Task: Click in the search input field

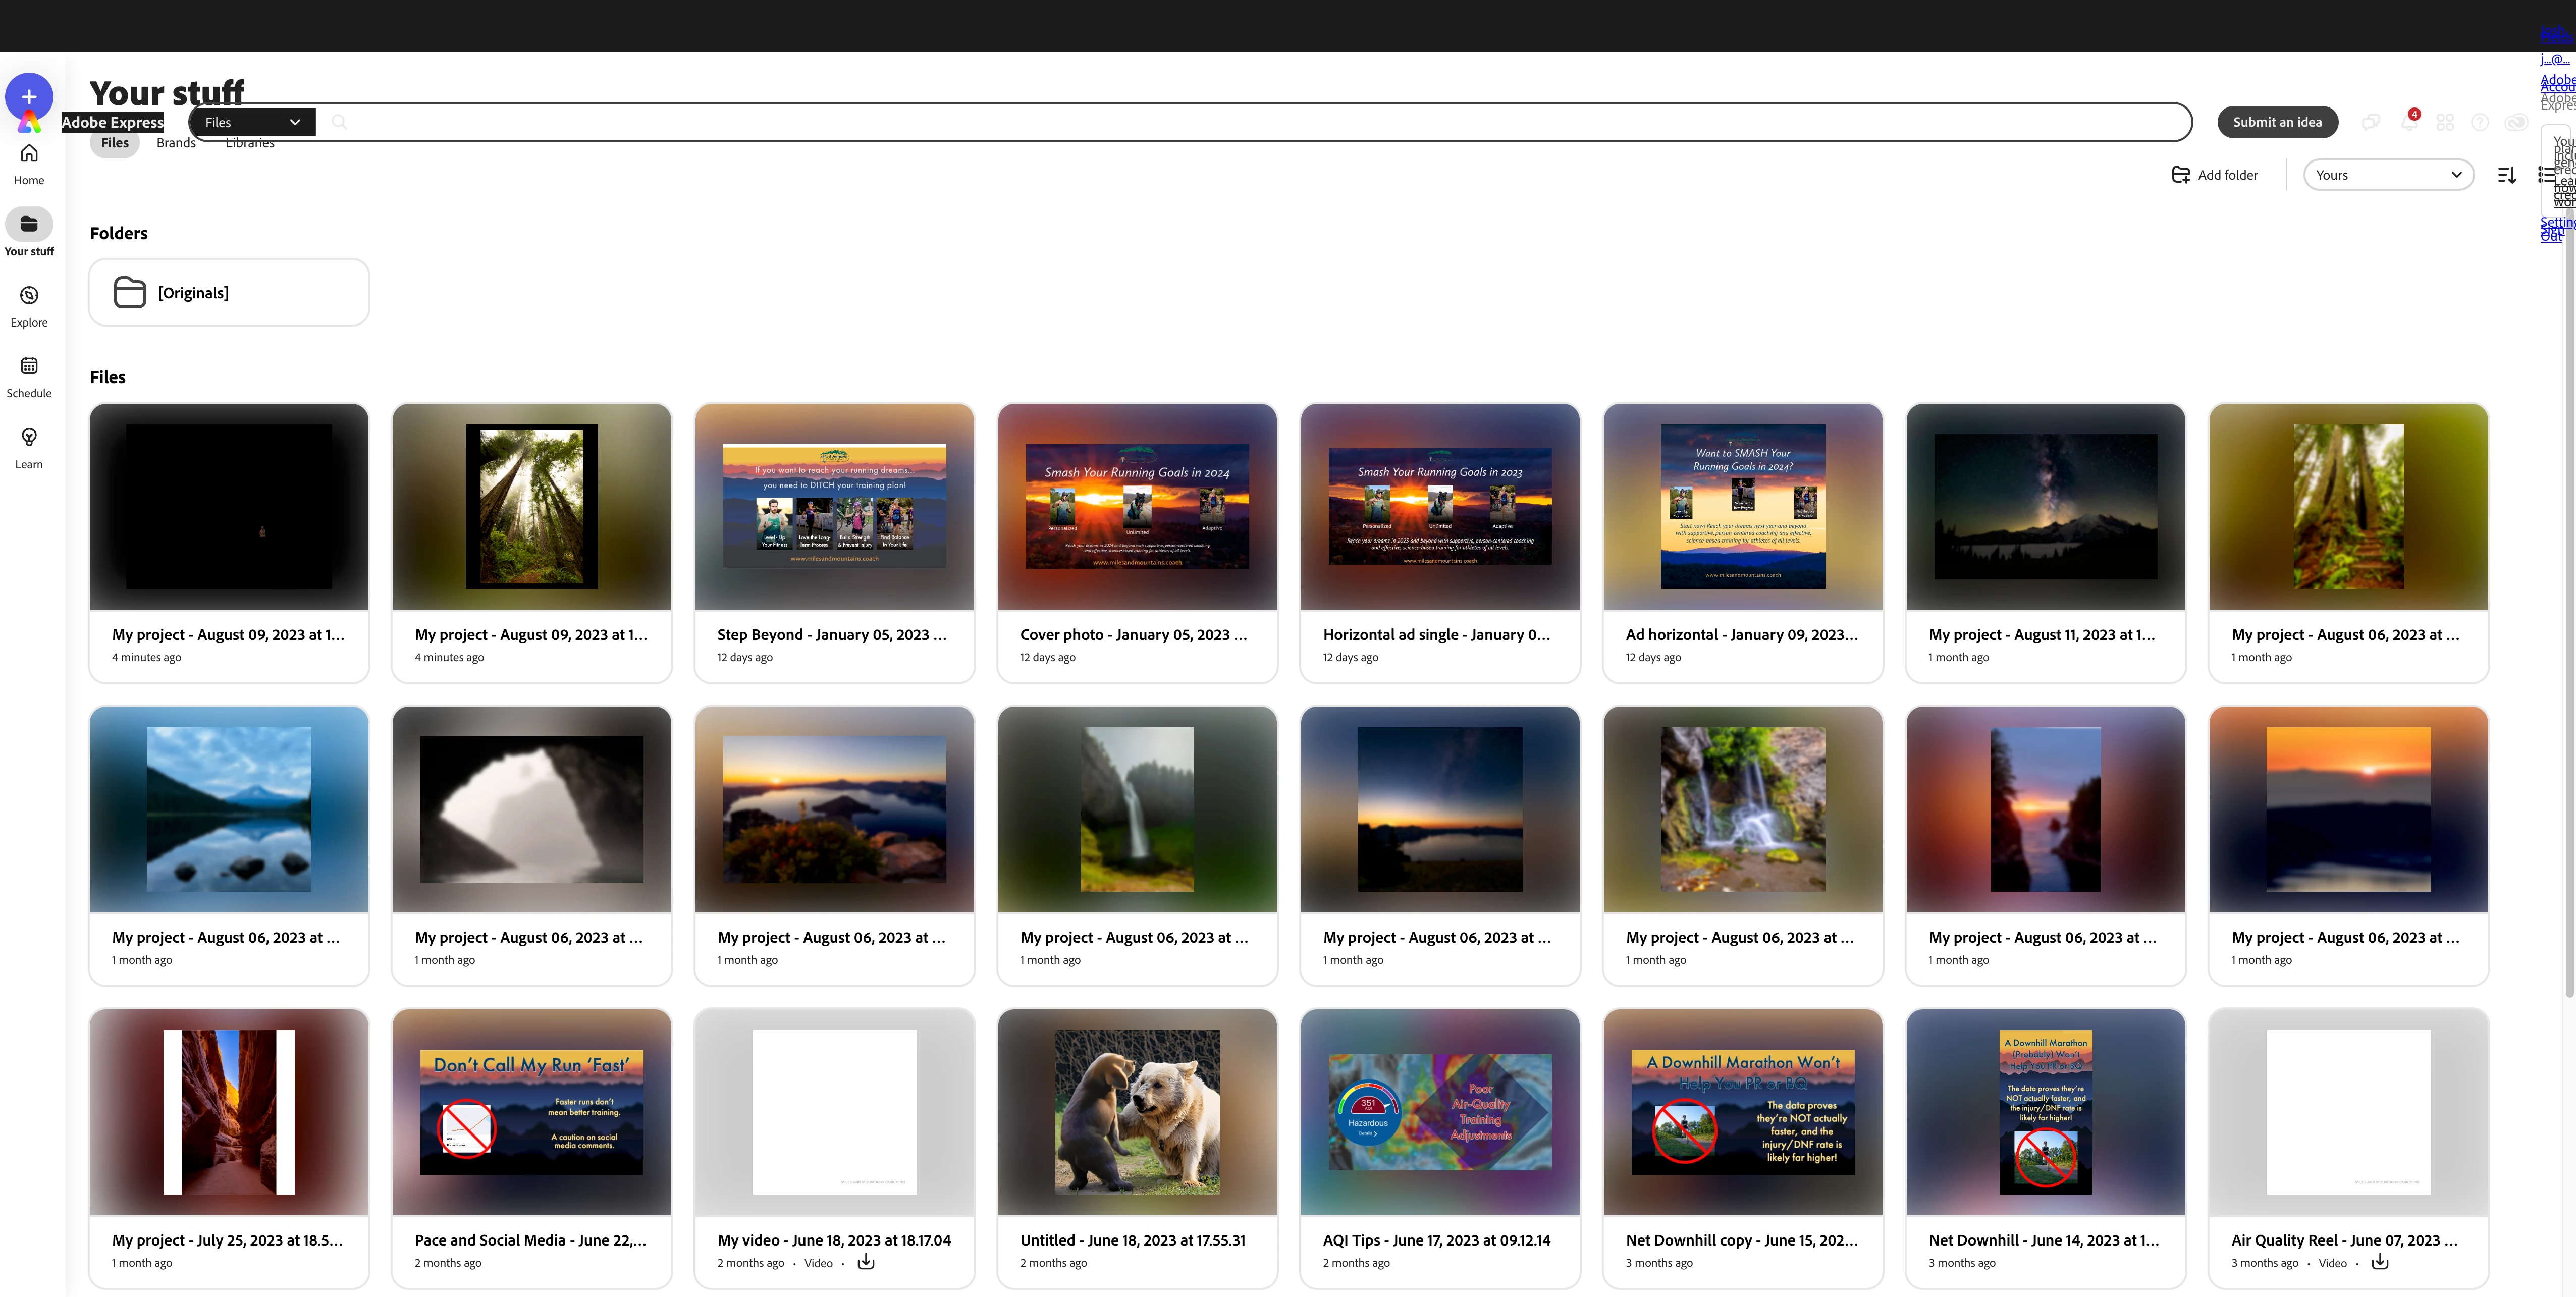Action: (1200, 122)
